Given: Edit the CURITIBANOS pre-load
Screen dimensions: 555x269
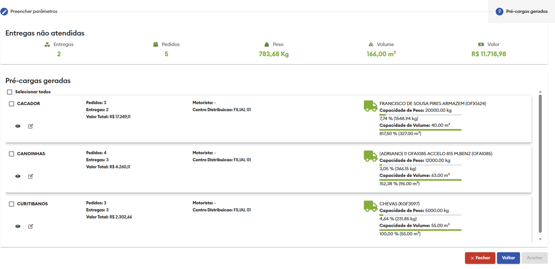Looking at the screenshot, I should point(30,226).
